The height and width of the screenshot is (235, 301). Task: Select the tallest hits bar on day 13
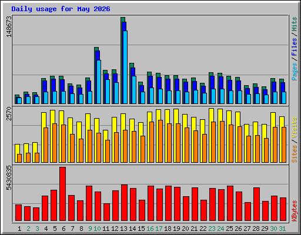(x=123, y=19)
